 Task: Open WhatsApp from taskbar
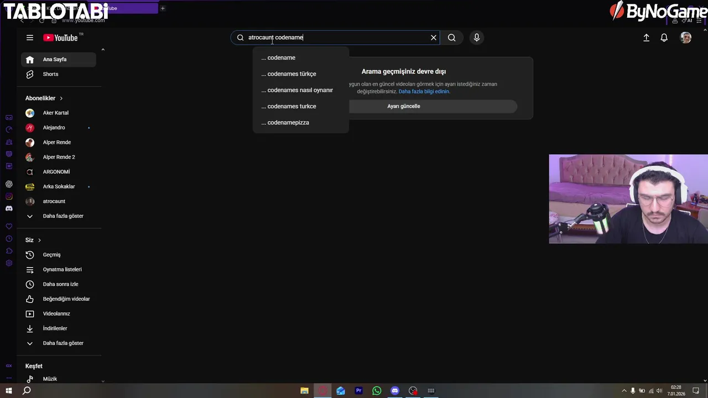377,391
